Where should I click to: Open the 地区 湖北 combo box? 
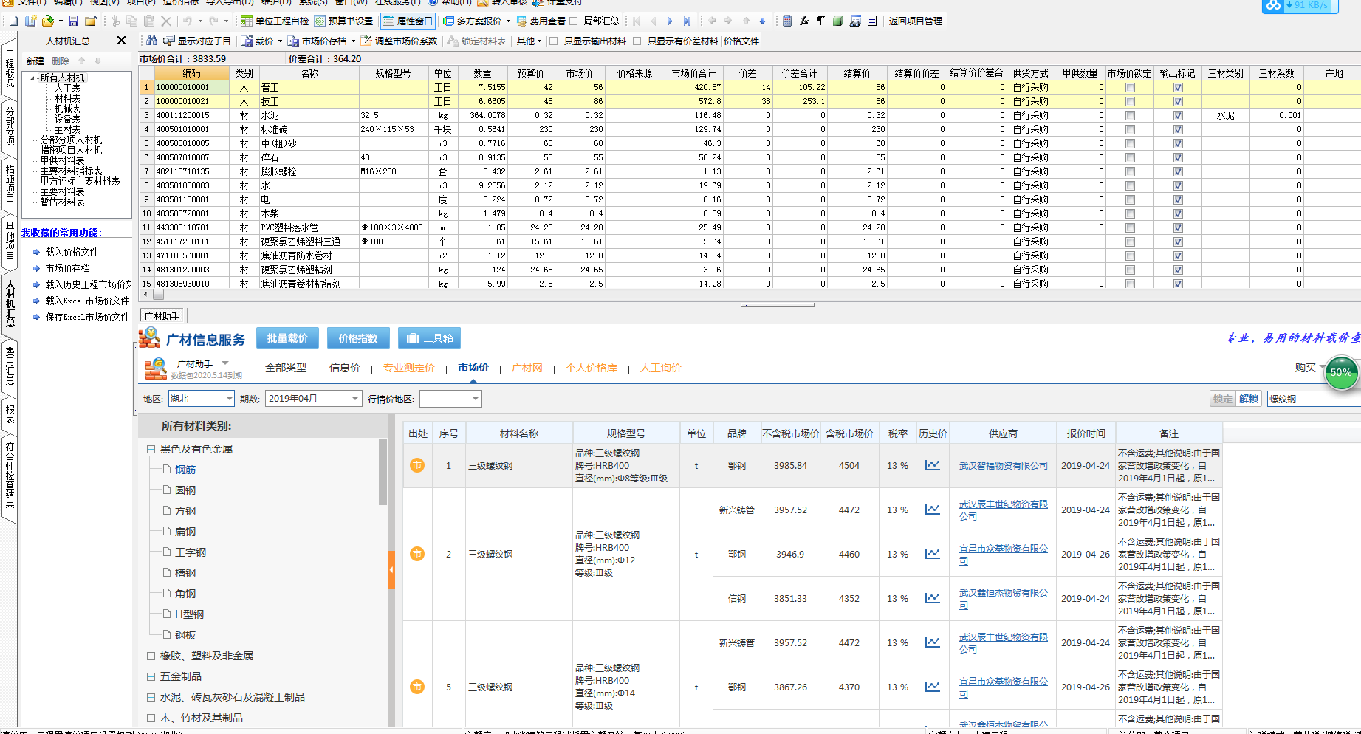[x=201, y=399]
